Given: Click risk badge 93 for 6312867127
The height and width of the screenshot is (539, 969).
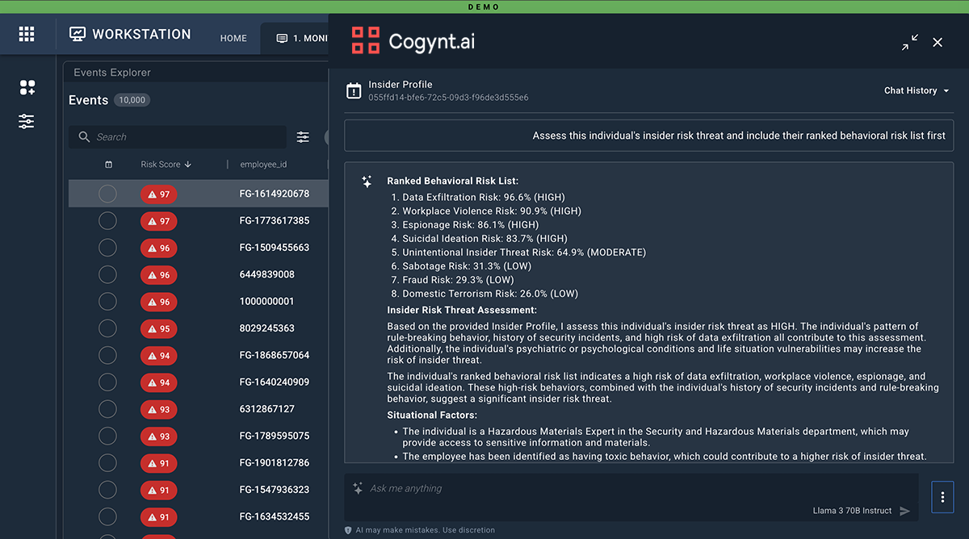Looking at the screenshot, I should [158, 409].
